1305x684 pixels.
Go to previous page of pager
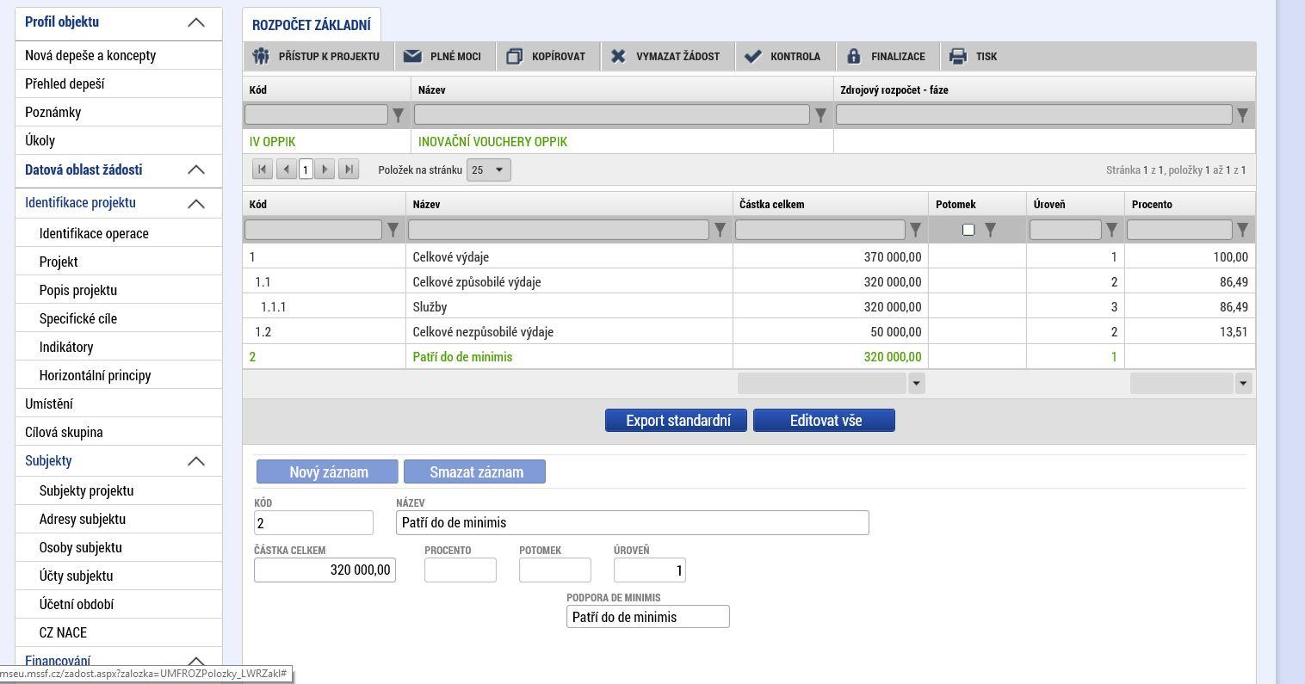(287, 169)
